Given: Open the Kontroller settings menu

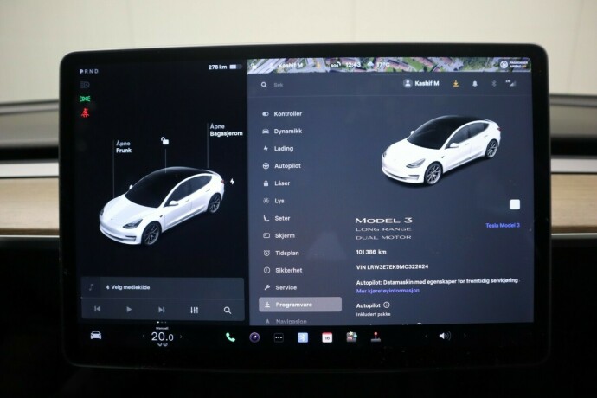Looking at the screenshot, I should click(282, 114).
